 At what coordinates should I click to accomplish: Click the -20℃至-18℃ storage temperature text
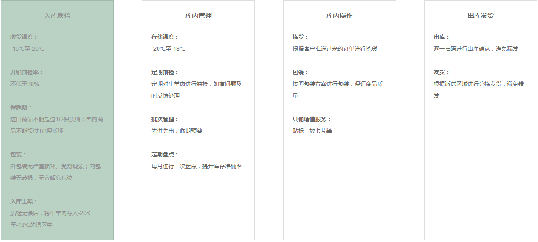(168, 49)
